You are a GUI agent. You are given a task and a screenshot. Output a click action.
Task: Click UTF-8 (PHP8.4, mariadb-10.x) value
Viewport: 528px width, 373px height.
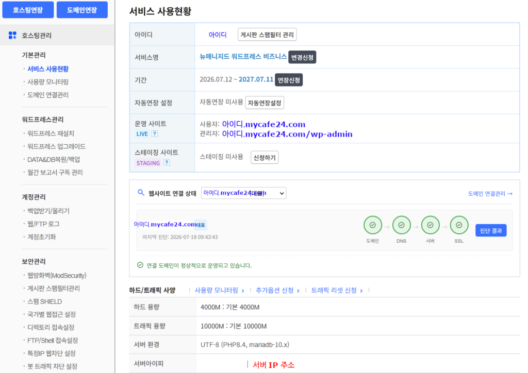click(x=245, y=345)
